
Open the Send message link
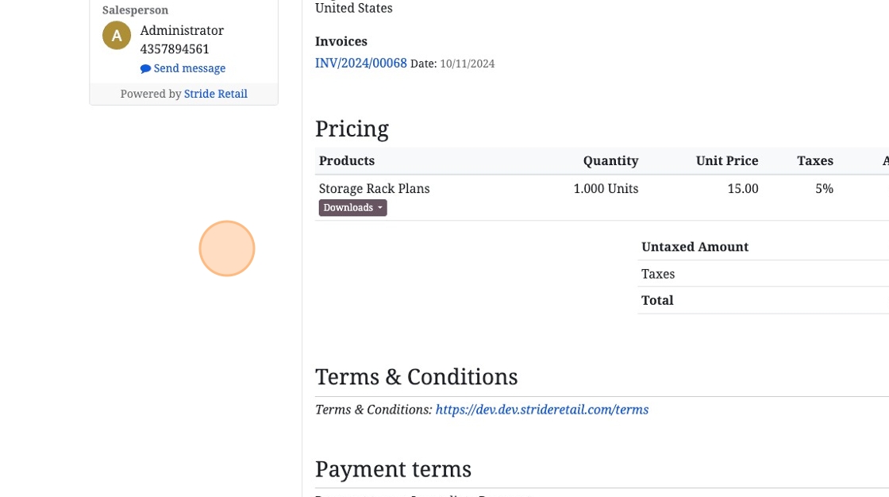click(x=189, y=68)
